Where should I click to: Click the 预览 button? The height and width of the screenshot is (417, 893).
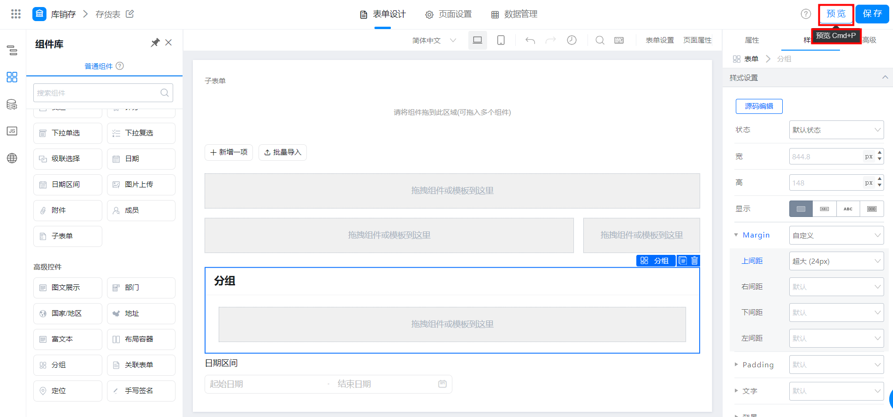pyautogui.click(x=836, y=14)
